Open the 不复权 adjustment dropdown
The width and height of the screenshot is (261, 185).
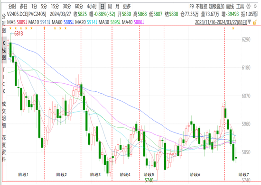(201, 7)
